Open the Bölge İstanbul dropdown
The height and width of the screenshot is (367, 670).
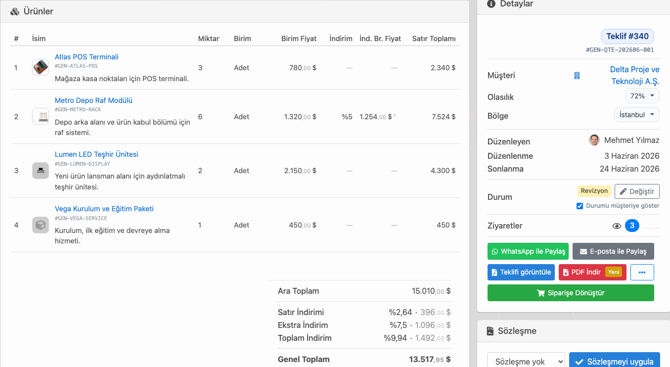tap(637, 115)
